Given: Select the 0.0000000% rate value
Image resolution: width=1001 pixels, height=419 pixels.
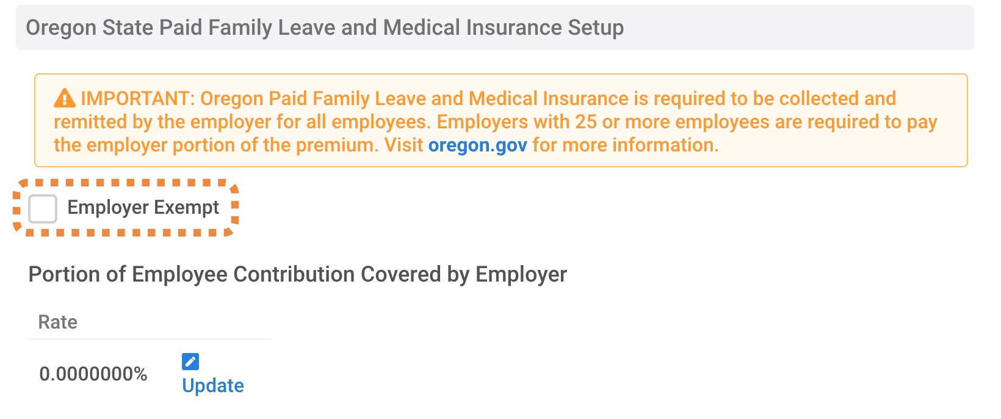Looking at the screenshot, I should (x=93, y=374).
